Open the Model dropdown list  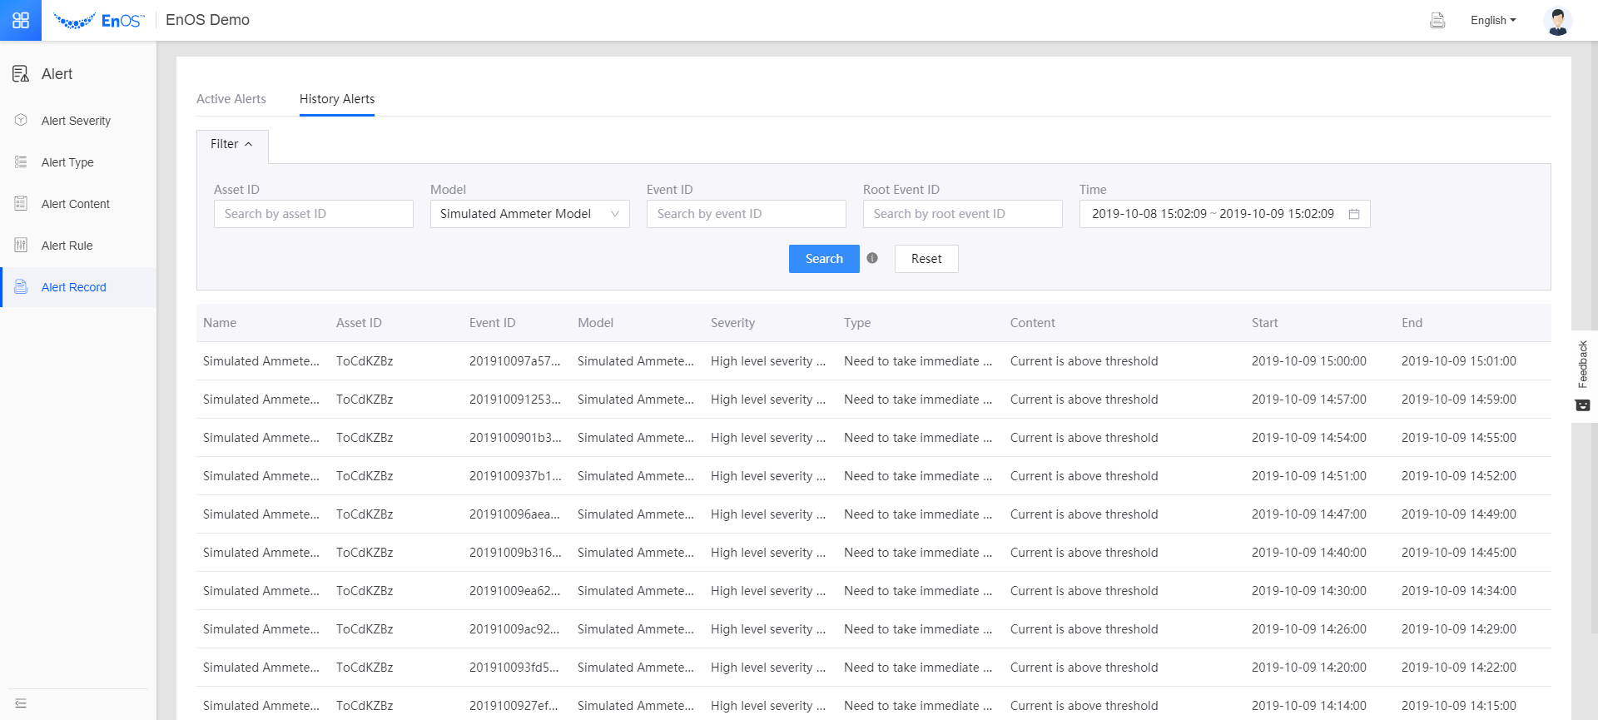click(529, 214)
